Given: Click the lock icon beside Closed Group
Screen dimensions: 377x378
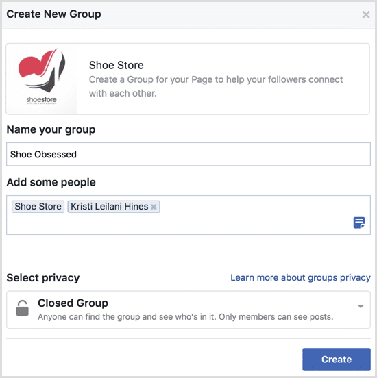Looking at the screenshot, I should point(23,308).
